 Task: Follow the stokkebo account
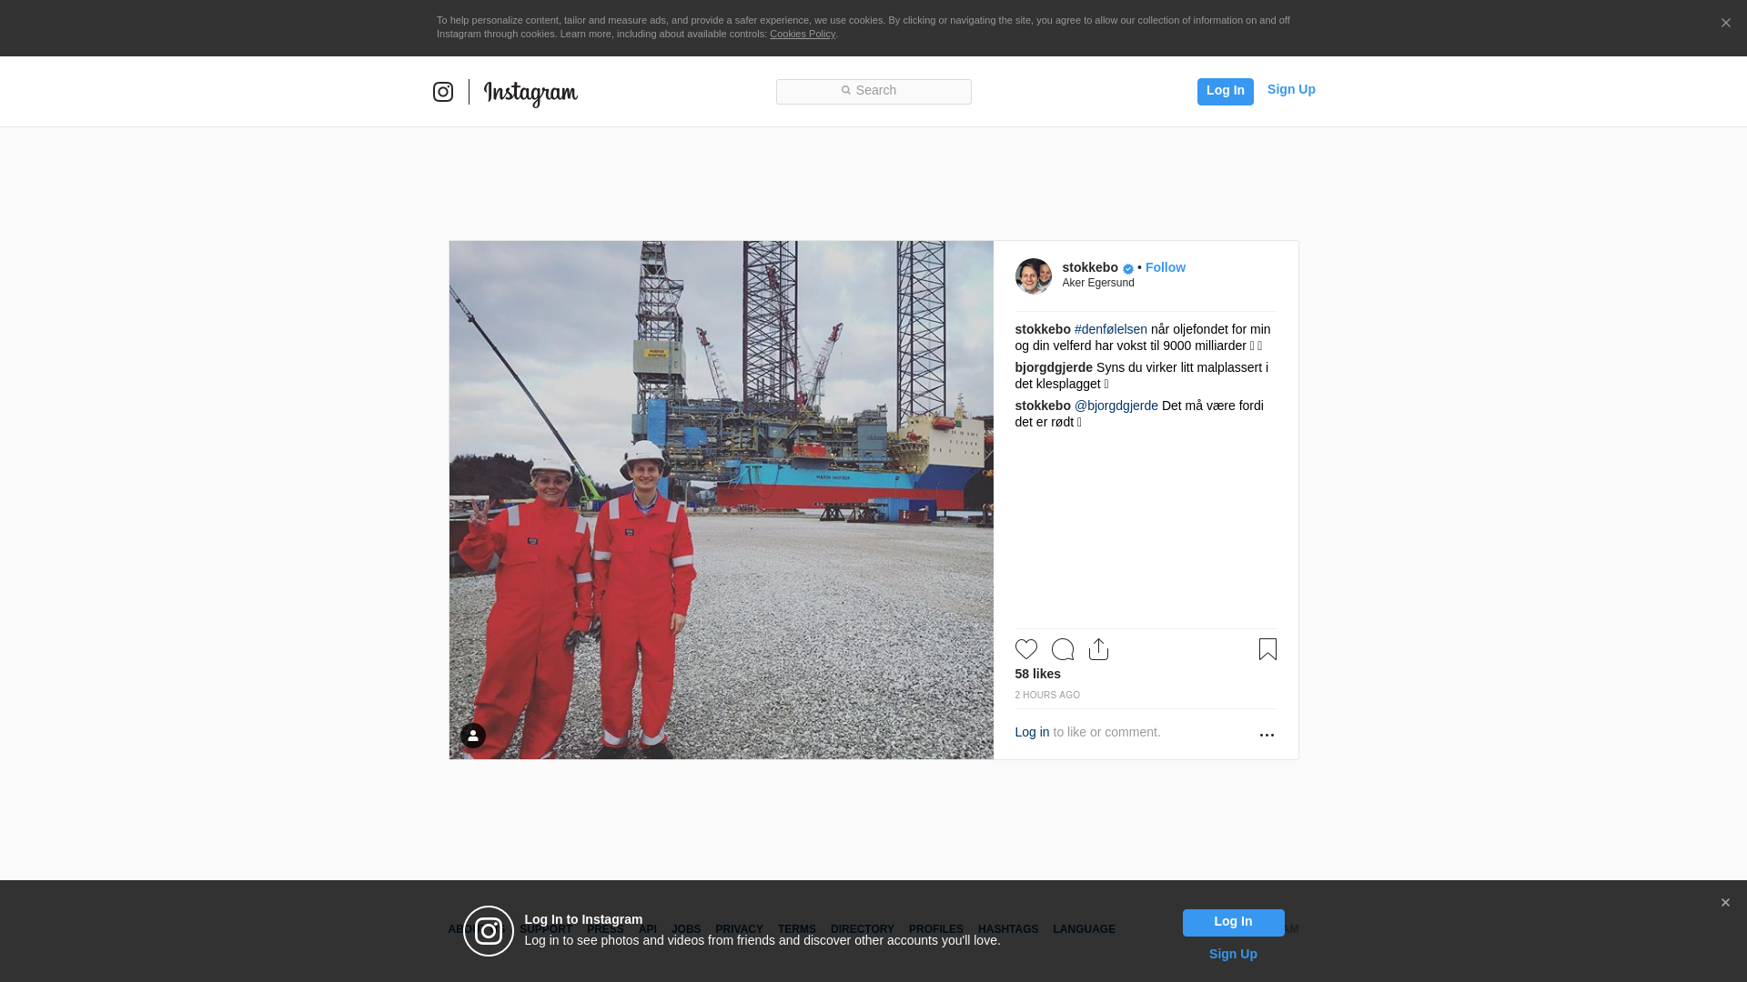point(1165,267)
